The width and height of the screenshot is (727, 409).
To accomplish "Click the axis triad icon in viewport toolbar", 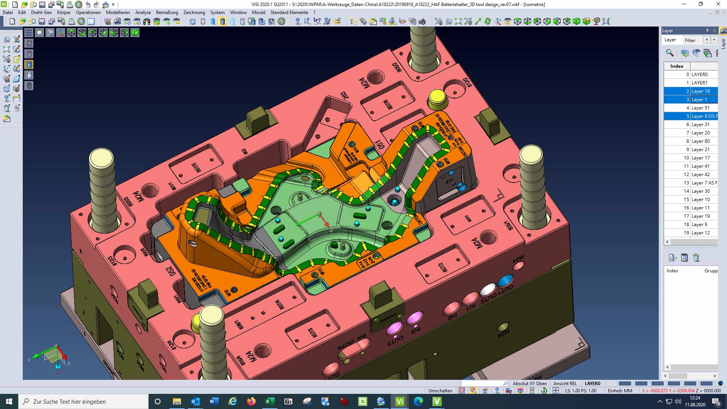I will click(x=61, y=33).
